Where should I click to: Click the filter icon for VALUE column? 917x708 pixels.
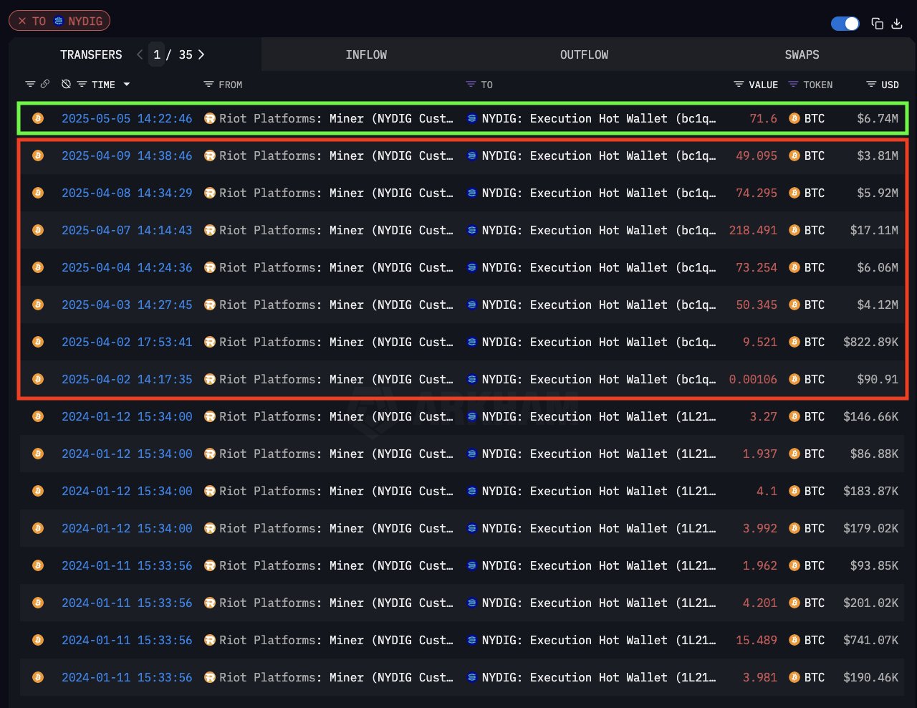[x=739, y=85]
